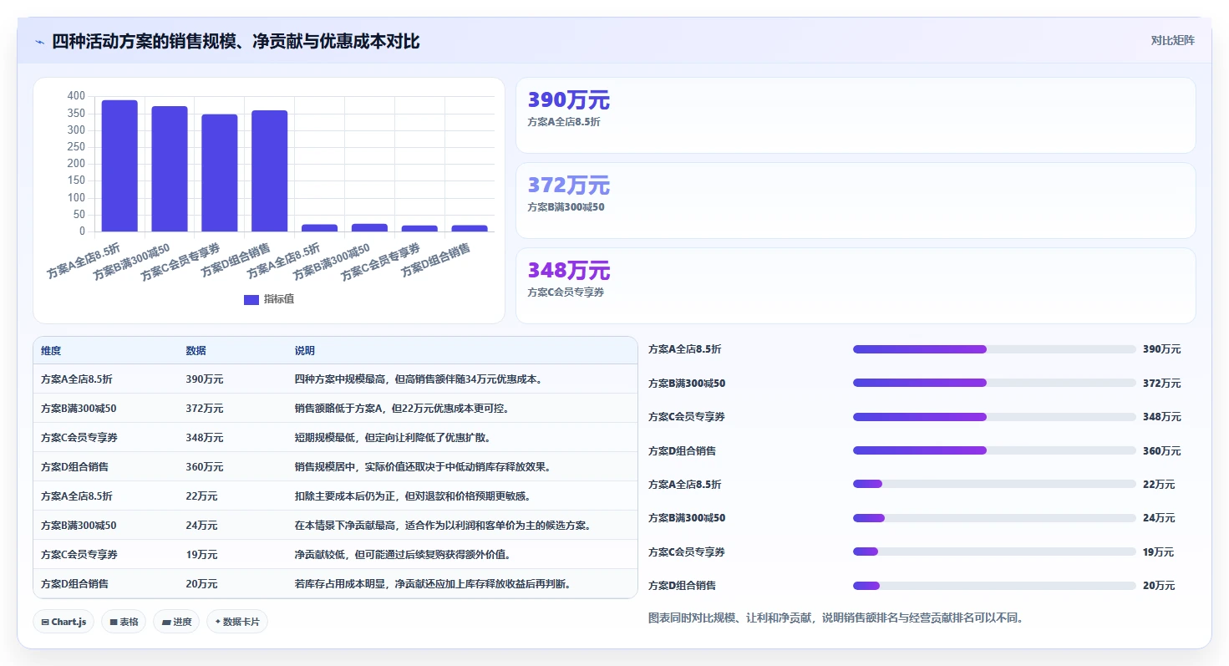
Task: Select table cell 372万元
Action: (205, 409)
